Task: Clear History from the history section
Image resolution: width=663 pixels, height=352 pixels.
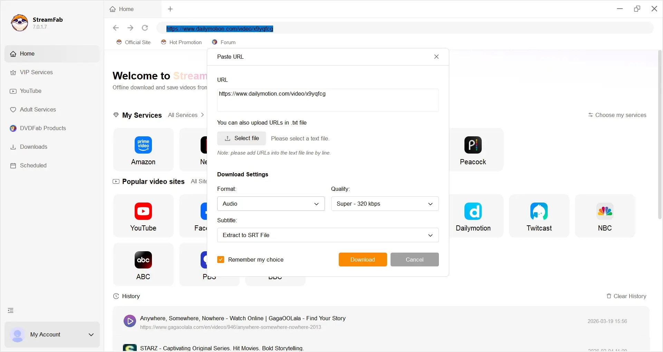Action: (626, 296)
